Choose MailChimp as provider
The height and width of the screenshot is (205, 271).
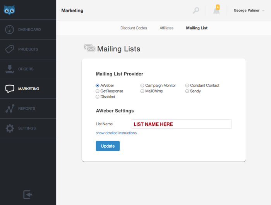pos(142,91)
